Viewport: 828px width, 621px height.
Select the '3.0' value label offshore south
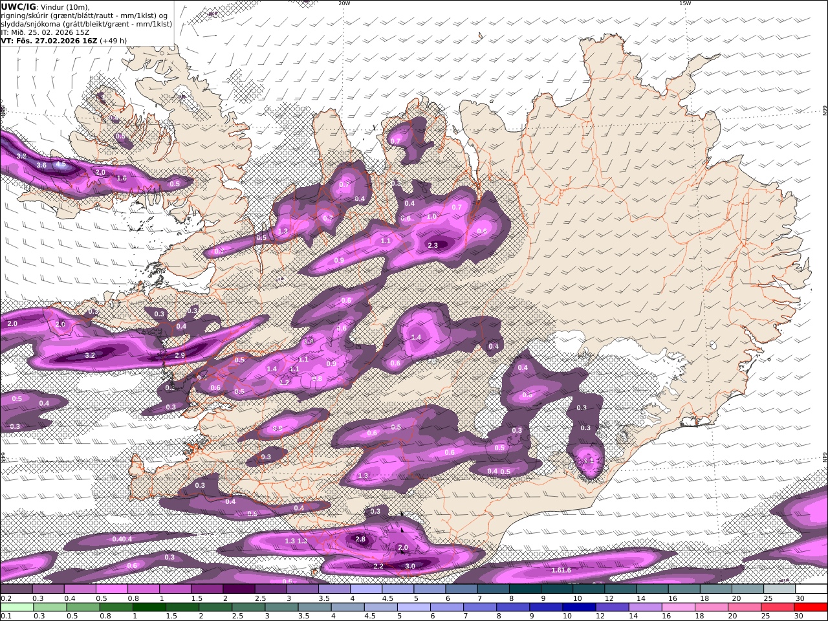[x=410, y=566]
